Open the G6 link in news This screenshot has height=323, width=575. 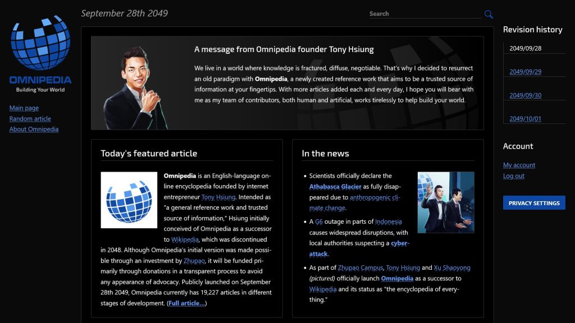coord(319,222)
